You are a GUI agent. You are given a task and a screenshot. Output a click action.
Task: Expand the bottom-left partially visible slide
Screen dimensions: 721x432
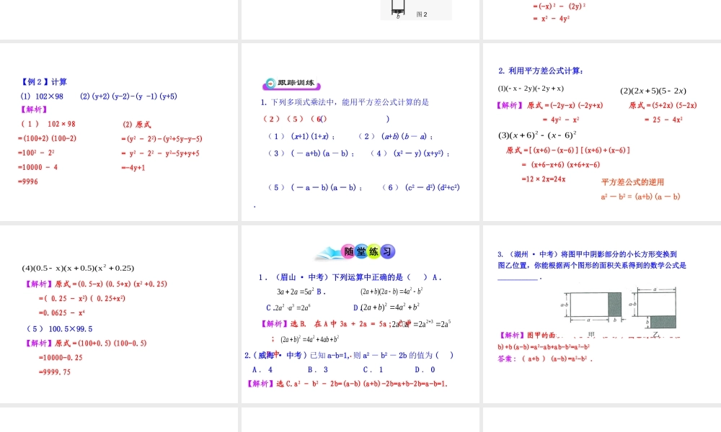click(x=119, y=421)
